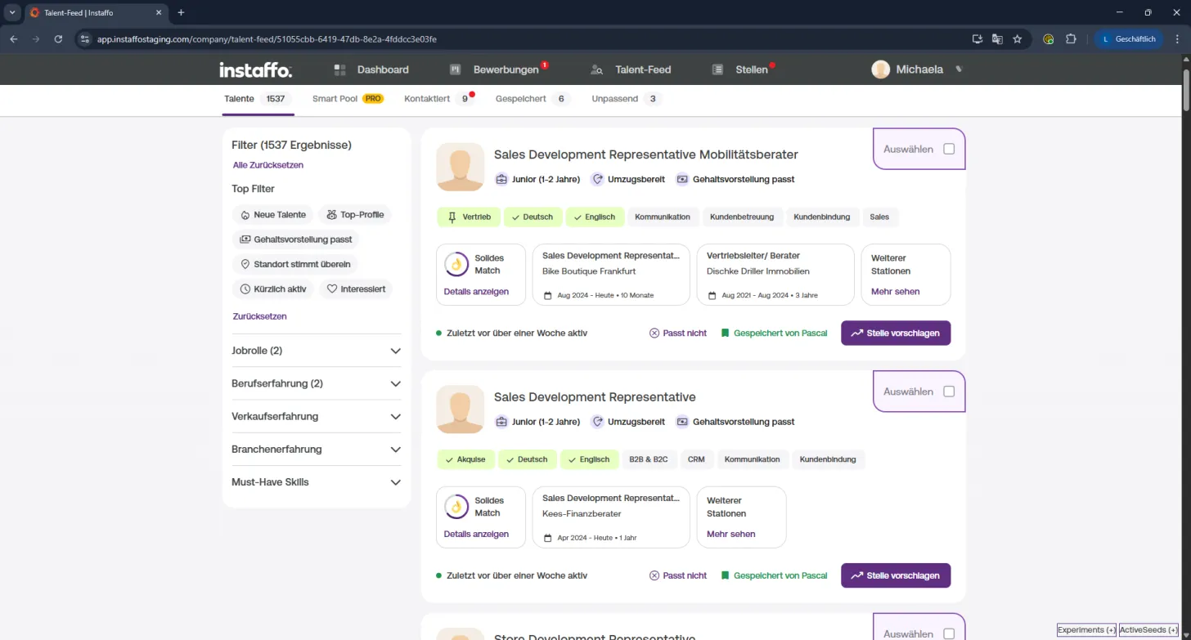Expand the Berufserfahrung filter section
The image size is (1191, 640).
point(317,383)
